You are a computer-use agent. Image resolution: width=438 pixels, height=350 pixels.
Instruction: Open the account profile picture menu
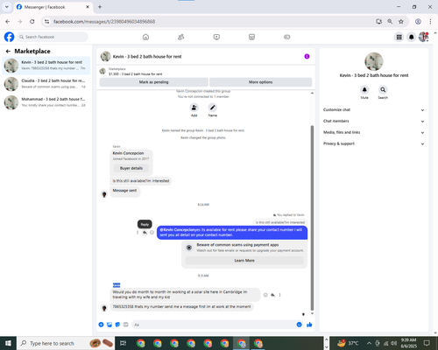pyautogui.click(x=424, y=37)
